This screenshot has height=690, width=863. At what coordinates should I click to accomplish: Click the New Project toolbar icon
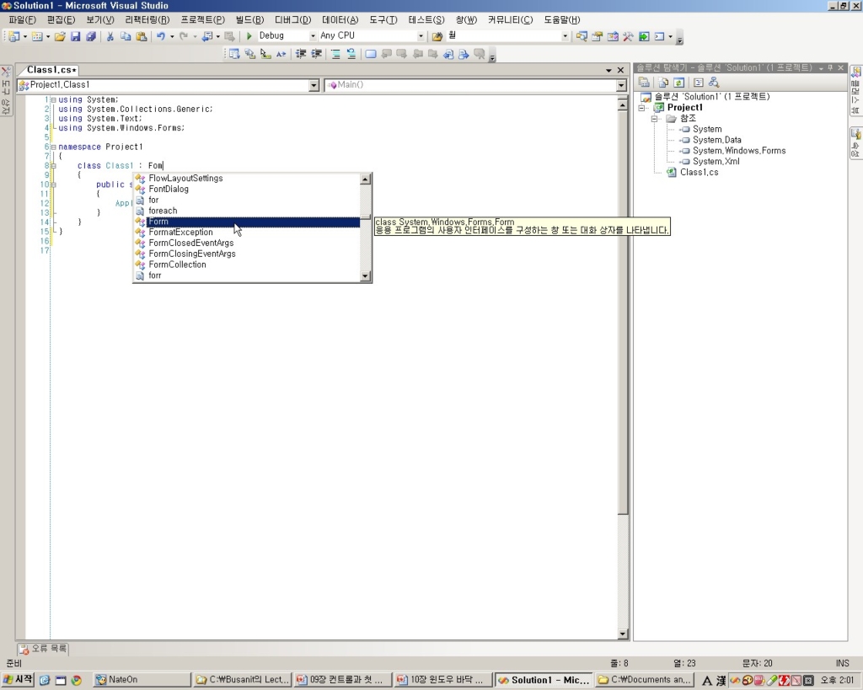(13, 36)
